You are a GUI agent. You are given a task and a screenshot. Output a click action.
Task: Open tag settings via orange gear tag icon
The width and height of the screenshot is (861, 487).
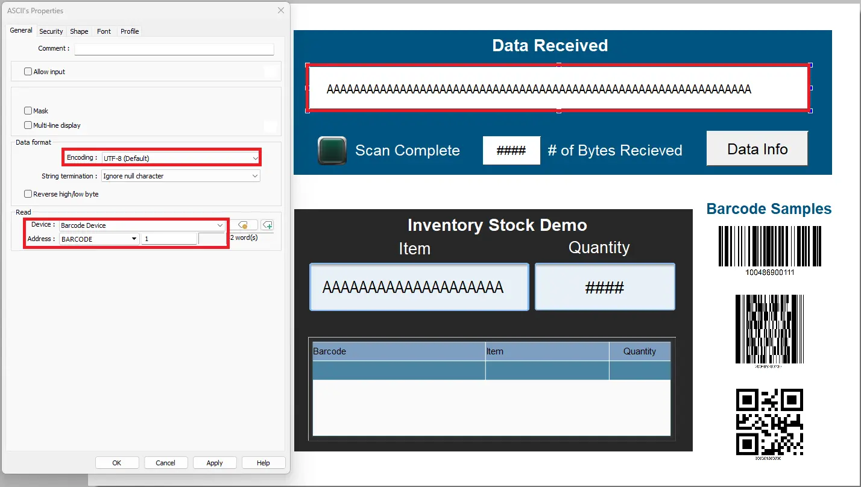coord(246,224)
